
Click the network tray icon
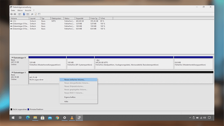tap(201, 118)
